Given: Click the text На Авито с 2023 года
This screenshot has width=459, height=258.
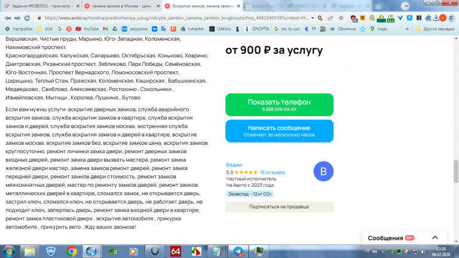Looking at the screenshot, I should coord(250,186).
